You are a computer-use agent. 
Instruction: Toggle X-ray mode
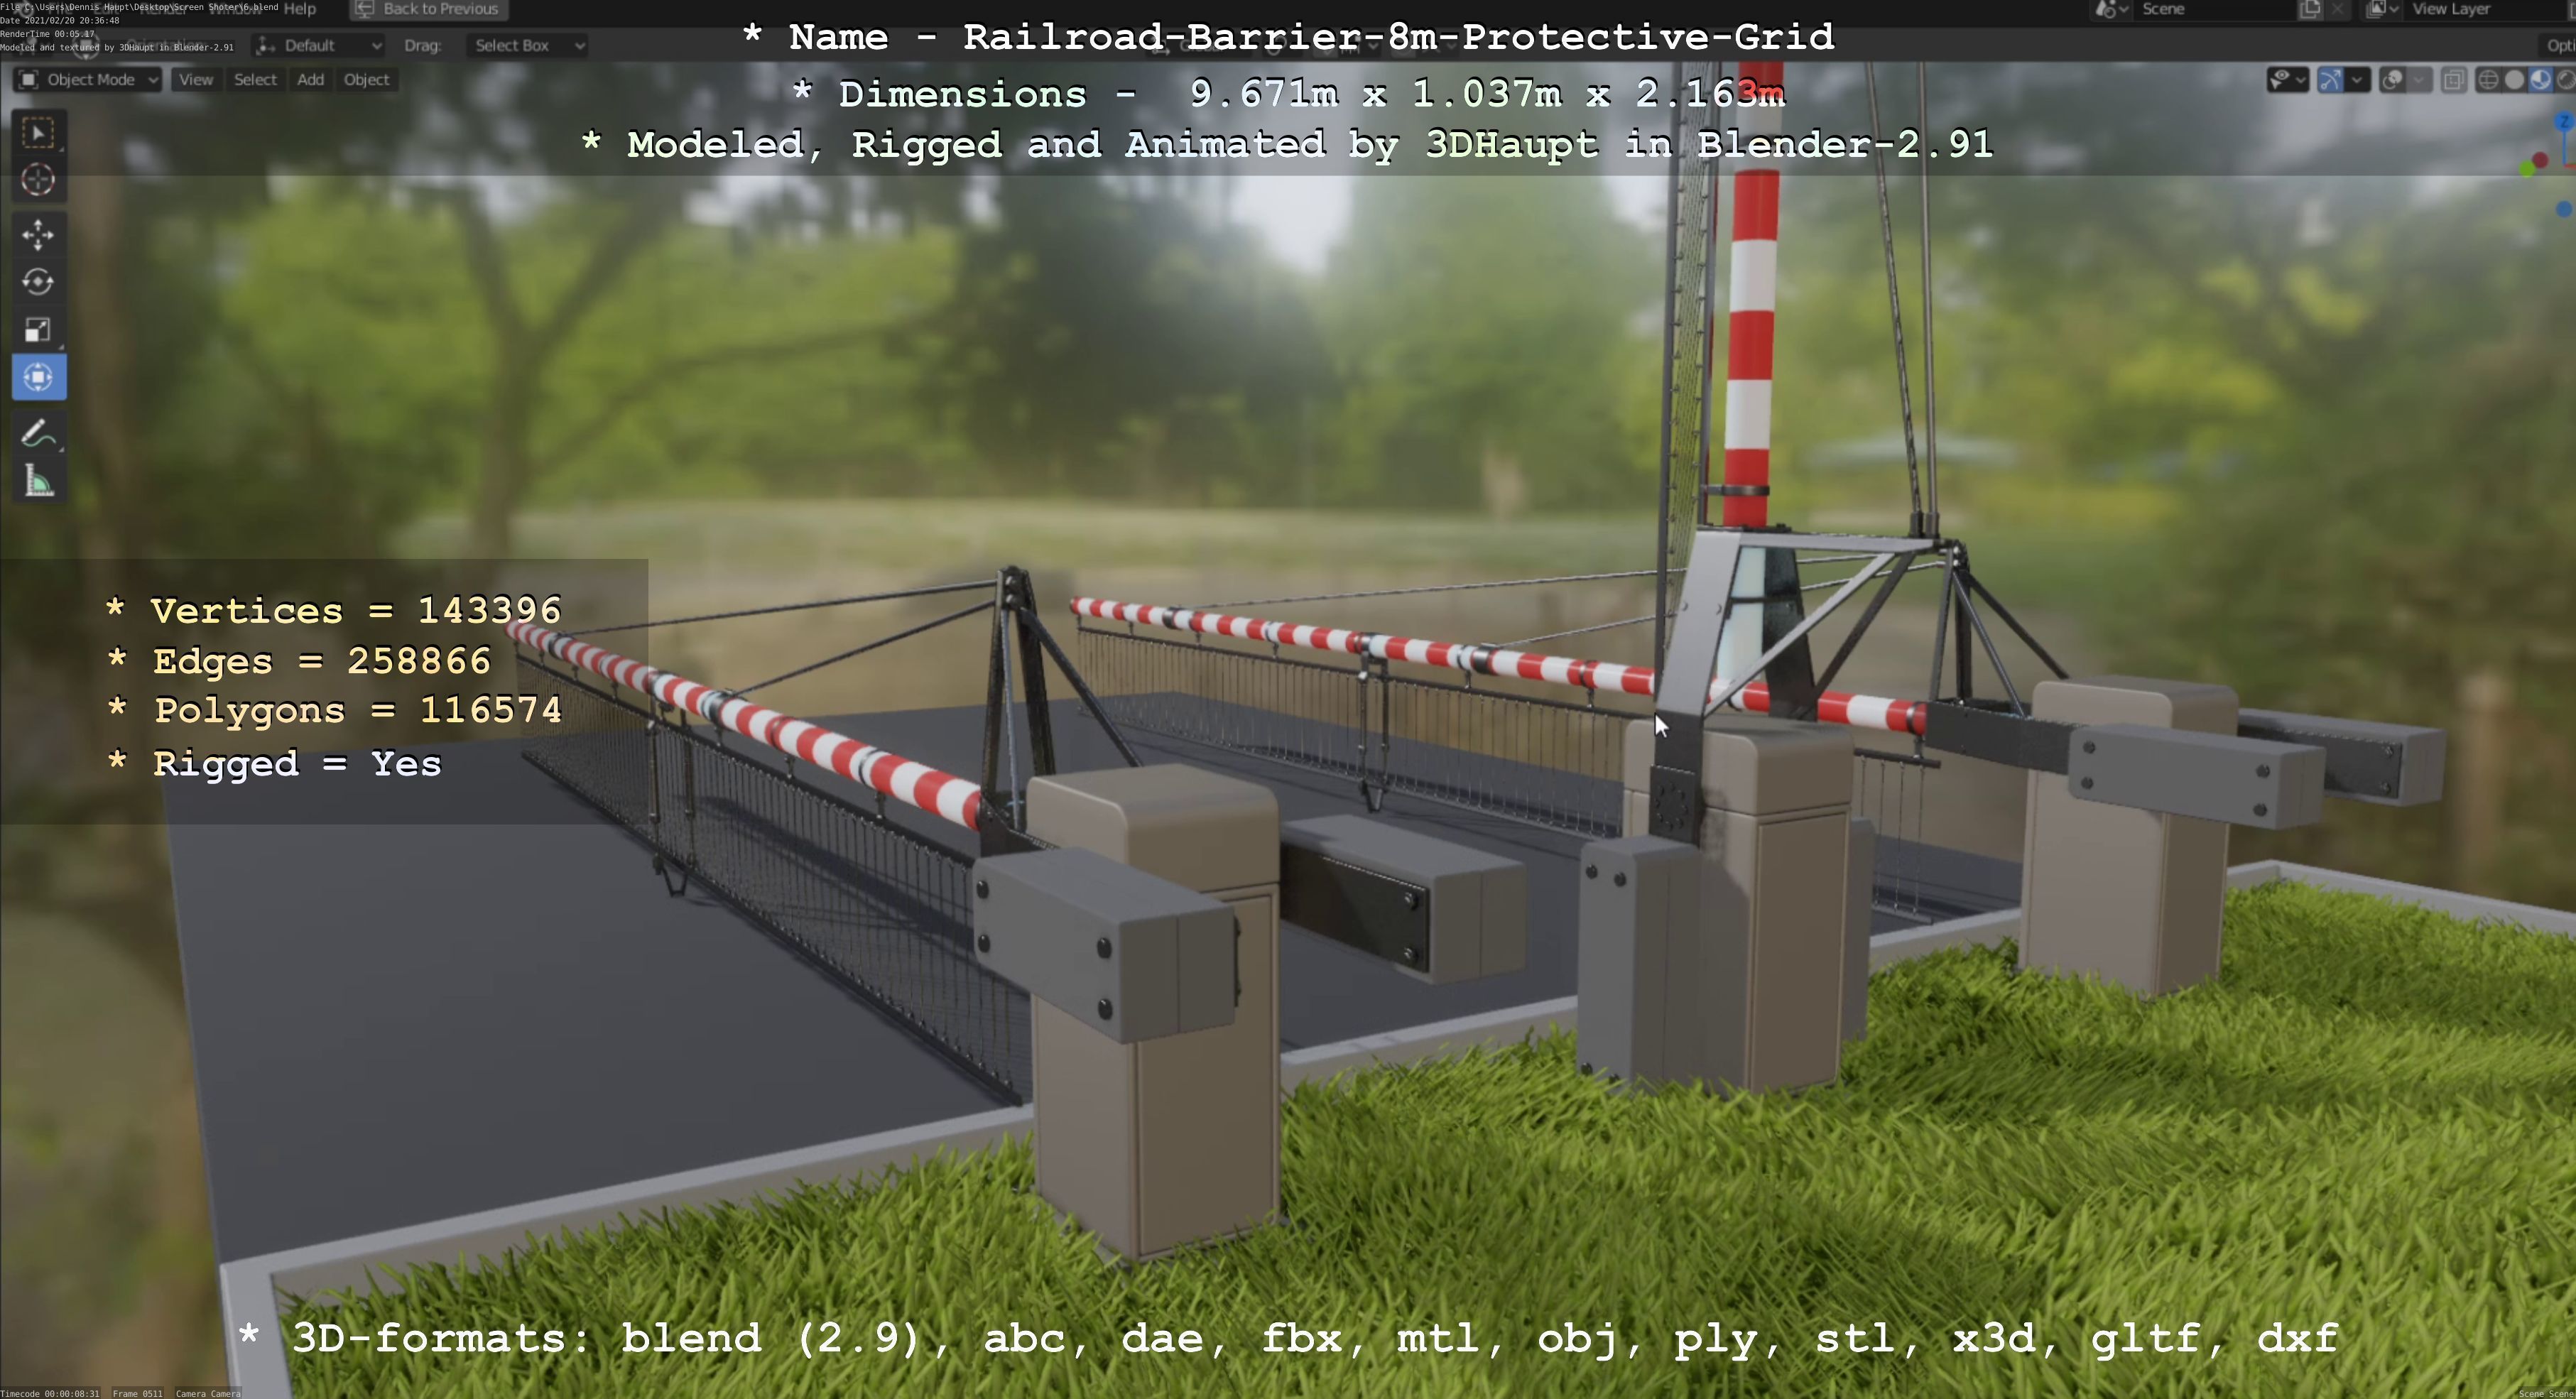[x=2453, y=80]
